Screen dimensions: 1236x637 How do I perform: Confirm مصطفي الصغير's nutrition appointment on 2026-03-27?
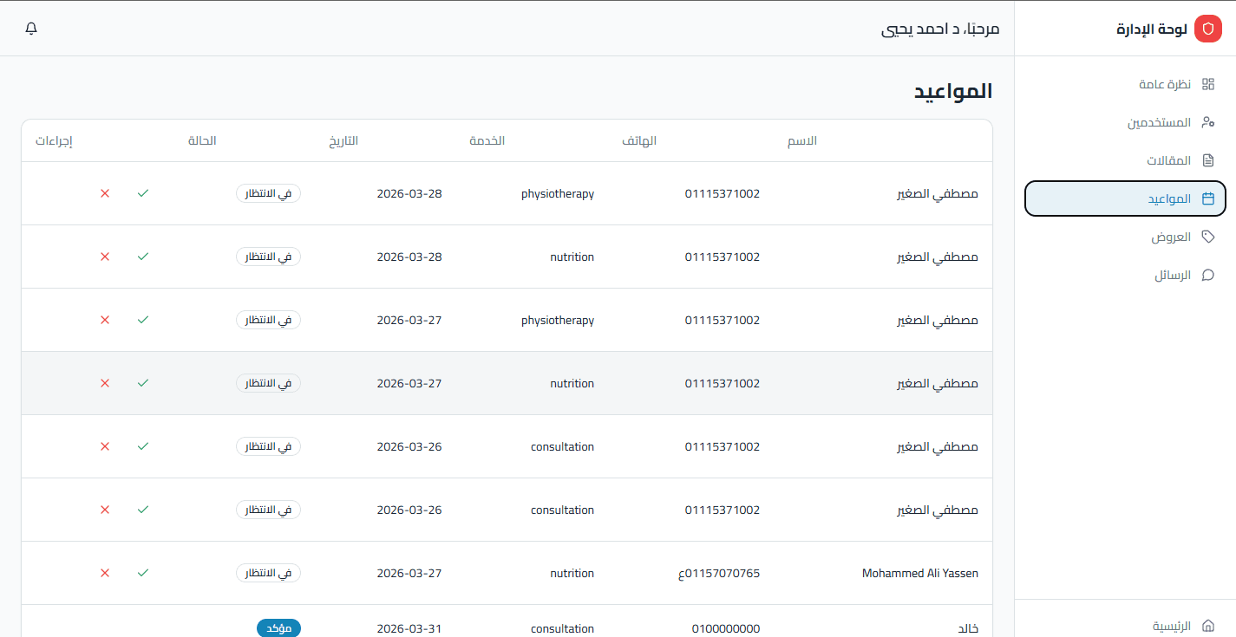pos(143,383)
